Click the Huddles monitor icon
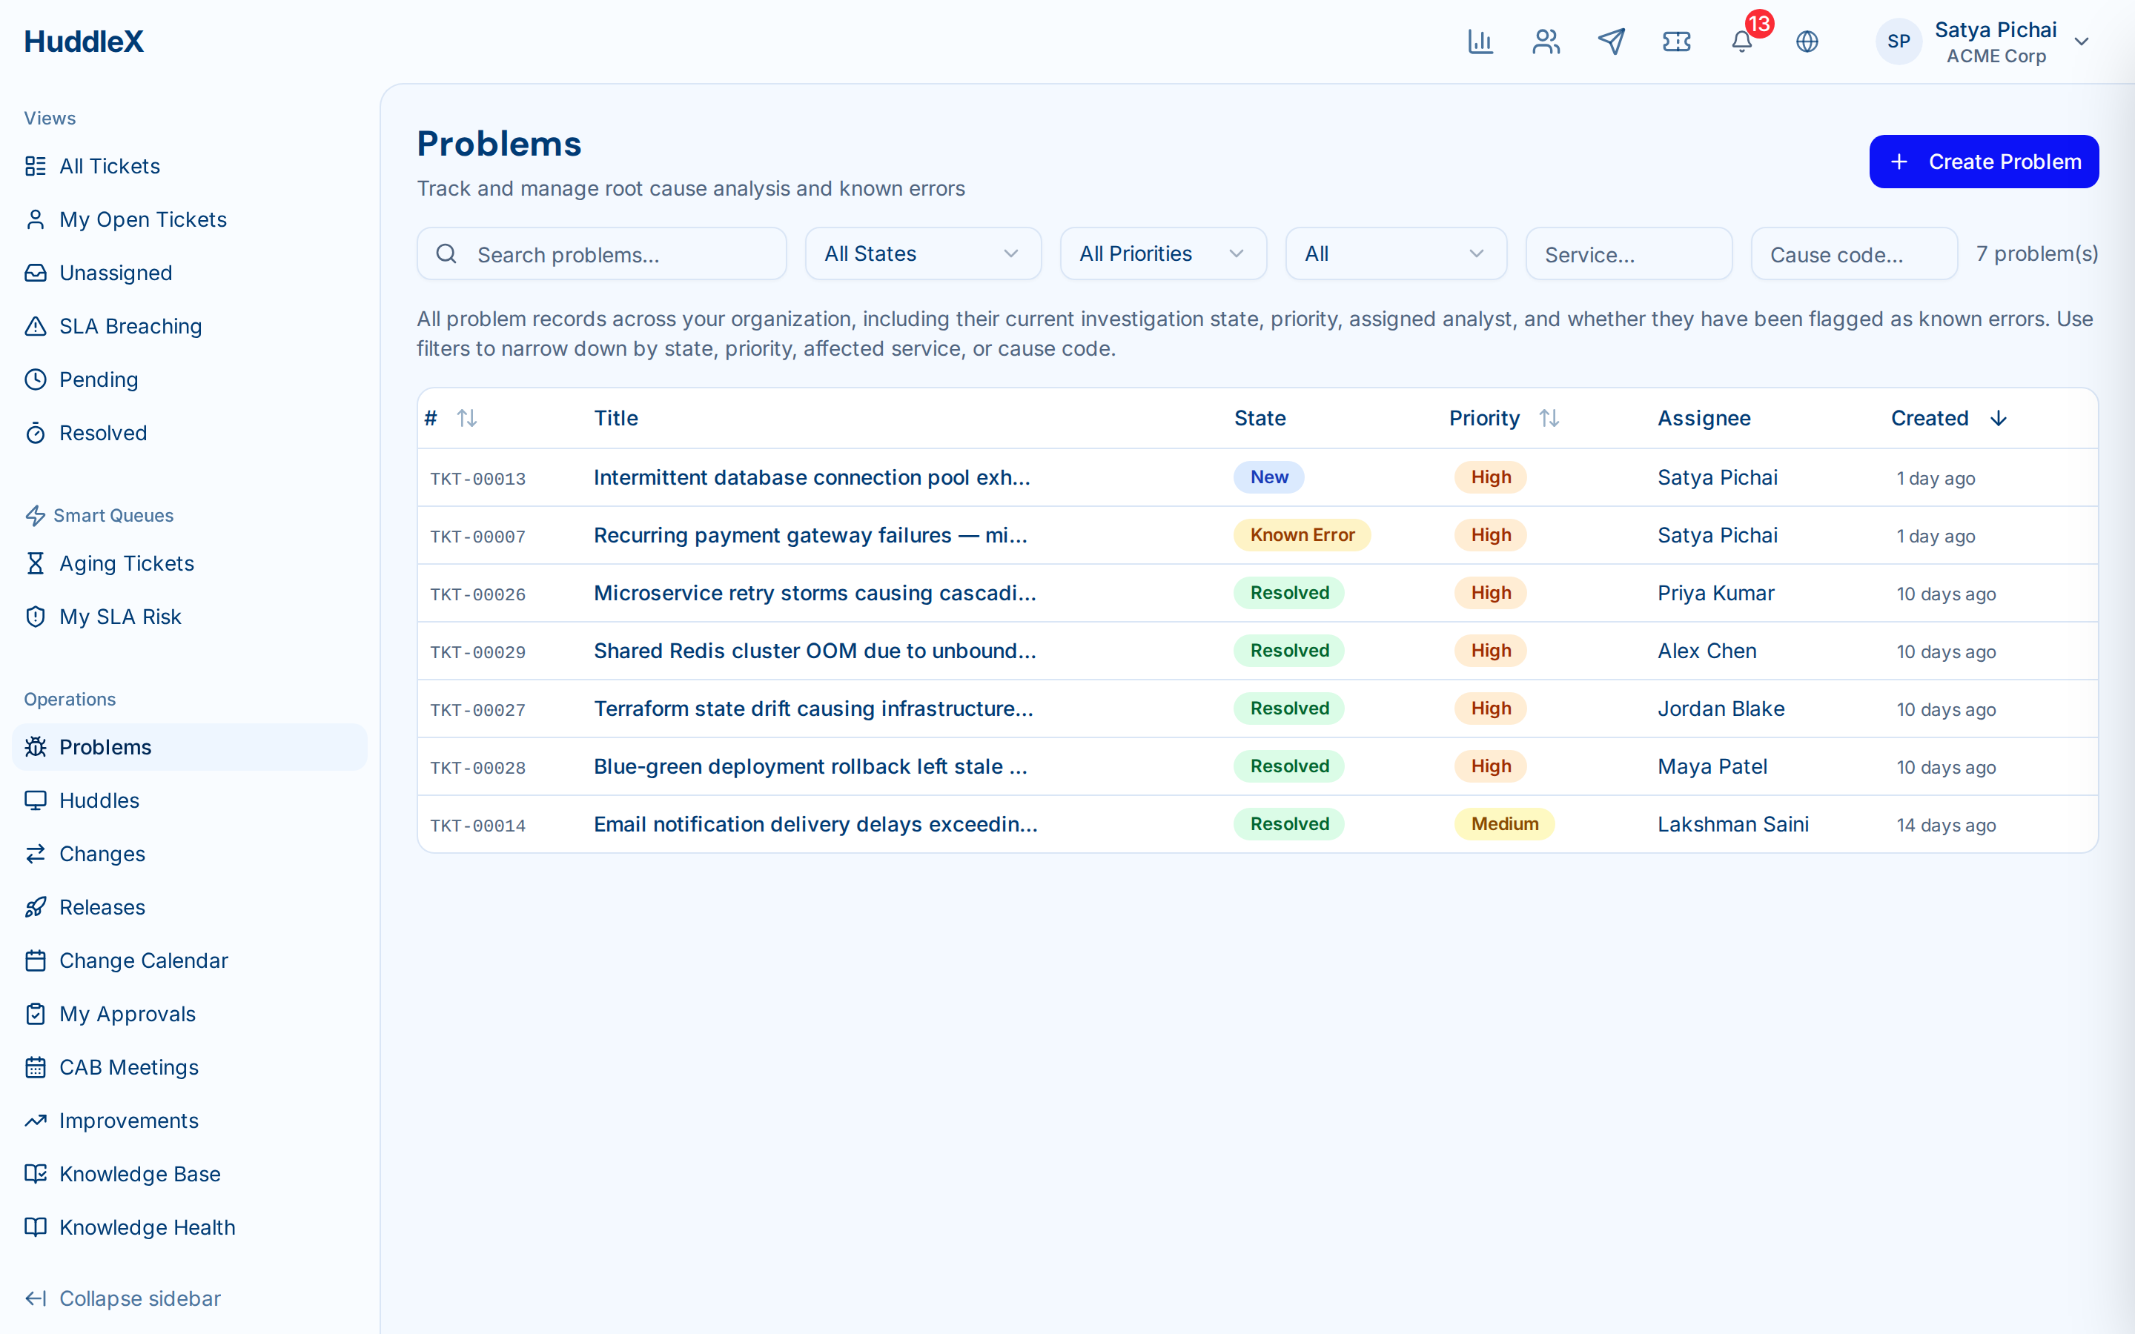2135x1334 pixels. pos(36,800)
